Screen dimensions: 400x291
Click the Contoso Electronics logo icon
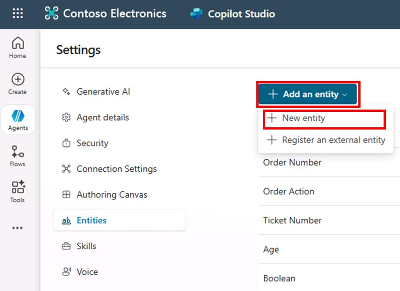[51, 13]
